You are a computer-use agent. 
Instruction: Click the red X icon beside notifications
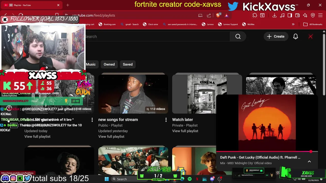pyautogui.click(x=310, y=37)
